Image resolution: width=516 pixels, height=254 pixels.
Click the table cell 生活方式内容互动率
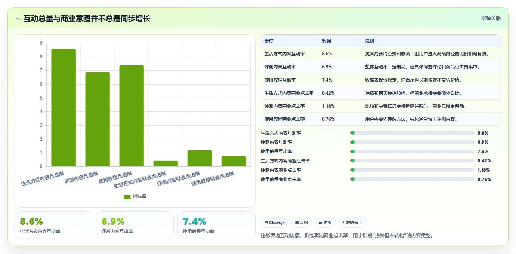click(284, 54)
